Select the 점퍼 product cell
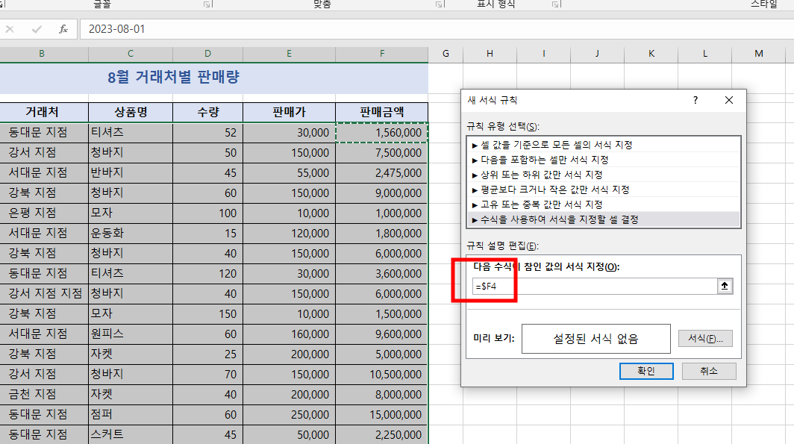This screenshot has height=444, width=794. [x=131, y=415]
